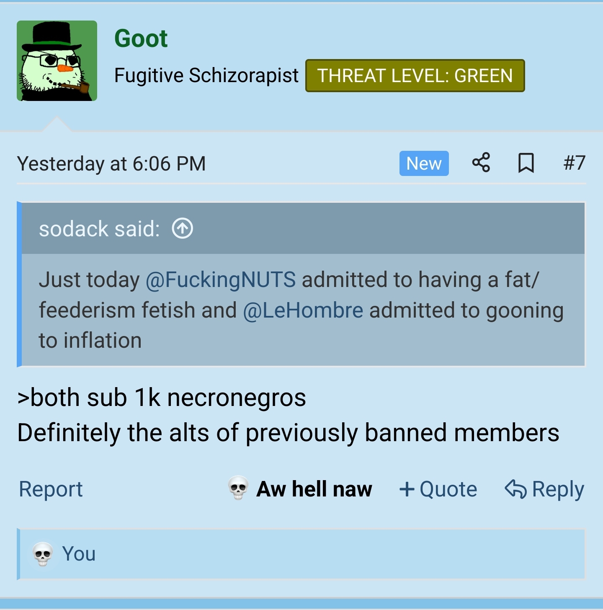Bookmark this post
This screenshot has width=603, height=610.
tap(526, 163)
